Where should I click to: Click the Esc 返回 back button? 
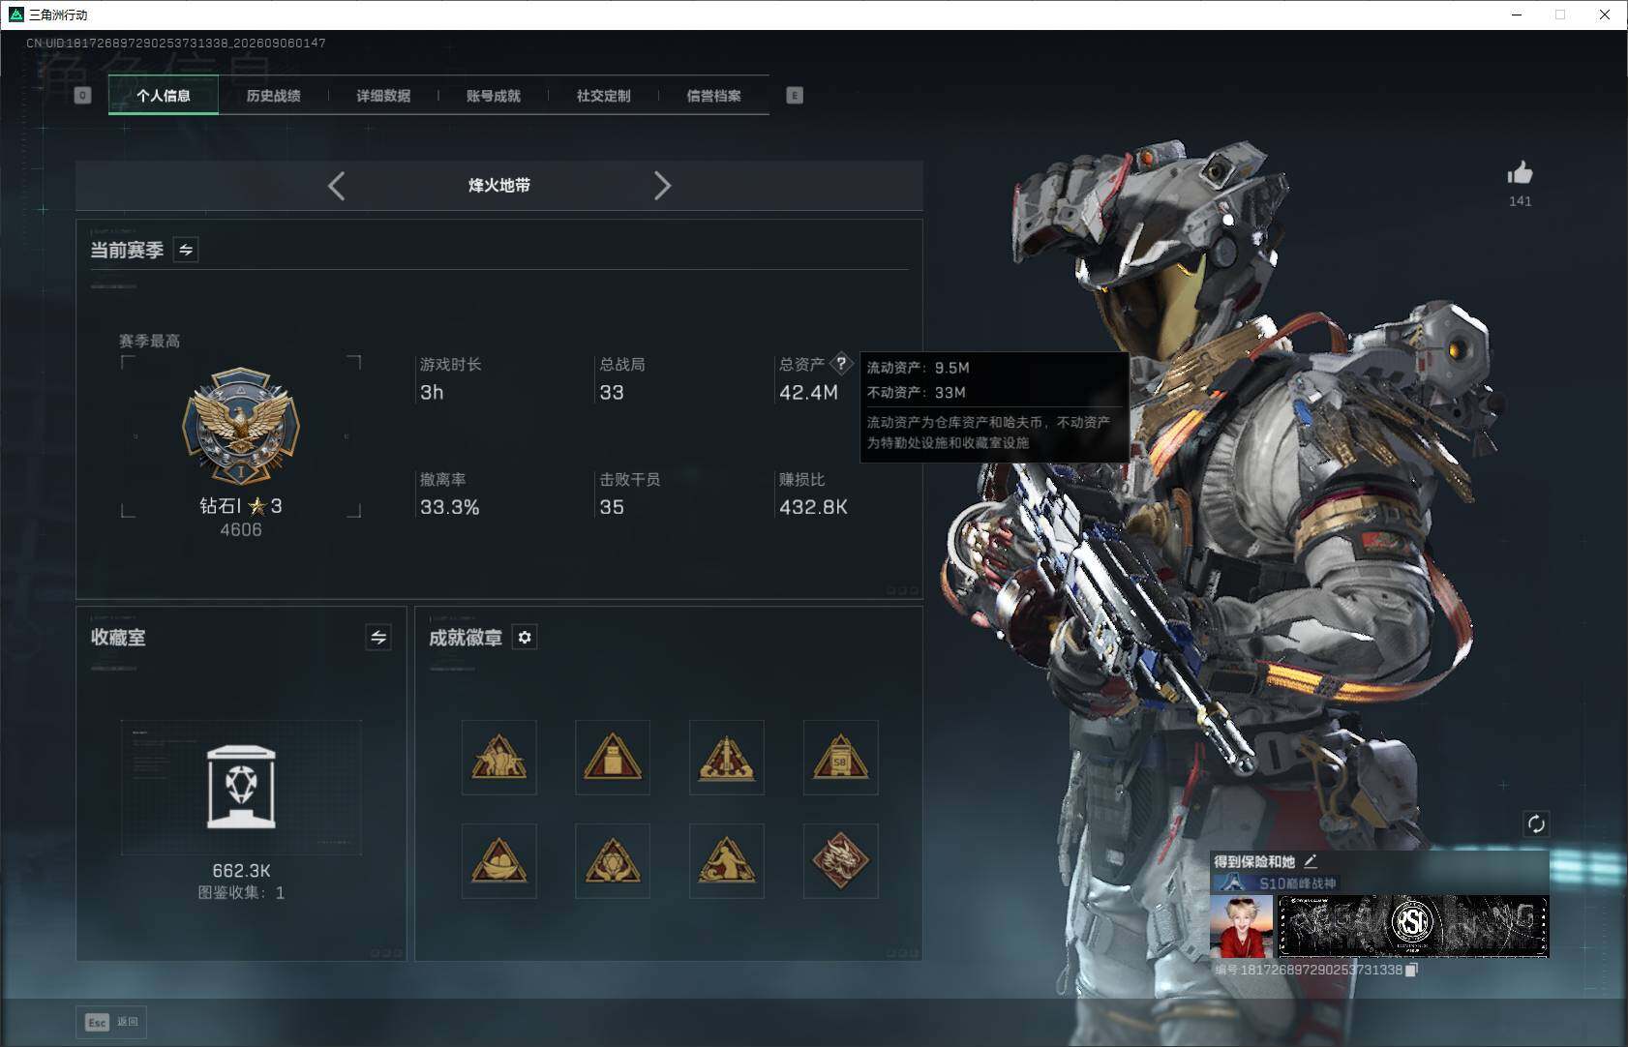111,1022
